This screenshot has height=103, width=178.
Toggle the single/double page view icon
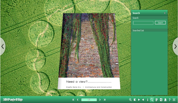coord(135,100)
